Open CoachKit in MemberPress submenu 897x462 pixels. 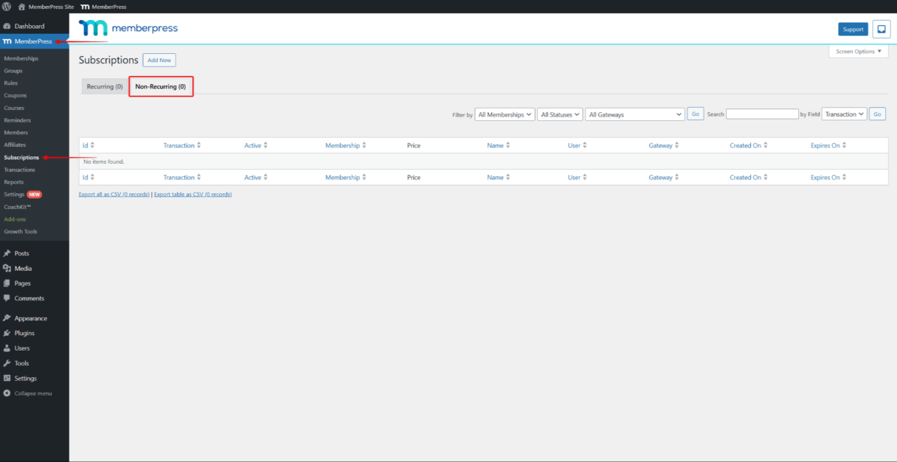pyautogui.click(x=17, y=207)
